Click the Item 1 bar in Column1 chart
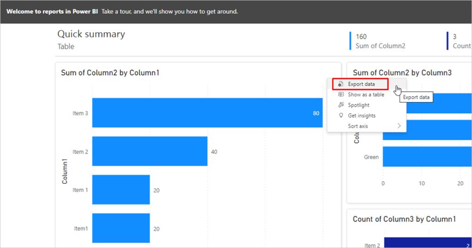The height and width of the screenshot is (248, 472). coord(121,189)
